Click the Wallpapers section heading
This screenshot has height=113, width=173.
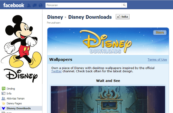pos(61,60)
